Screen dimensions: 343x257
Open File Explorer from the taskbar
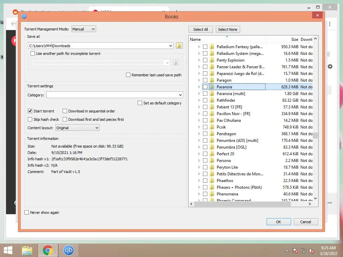pos(27,250)
